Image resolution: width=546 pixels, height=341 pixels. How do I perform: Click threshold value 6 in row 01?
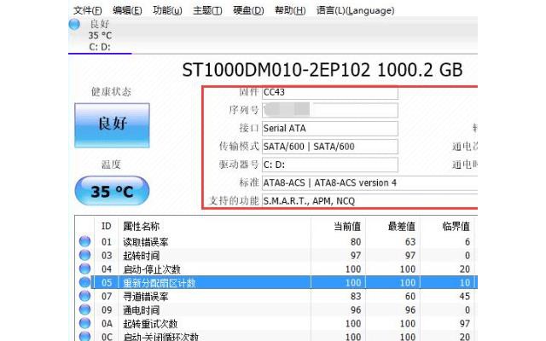[468, 242]
